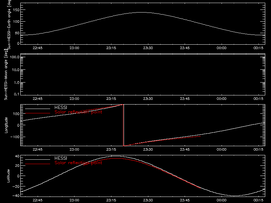The image size is (271, 203).
Task: Click the 50 tick label on Earth angle plot
Action: [17, 33]
